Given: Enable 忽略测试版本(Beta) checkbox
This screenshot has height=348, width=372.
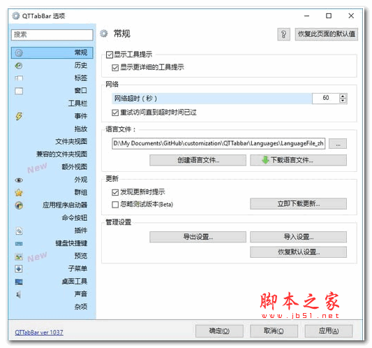Looking at the screenshot, I should point(115,205).
